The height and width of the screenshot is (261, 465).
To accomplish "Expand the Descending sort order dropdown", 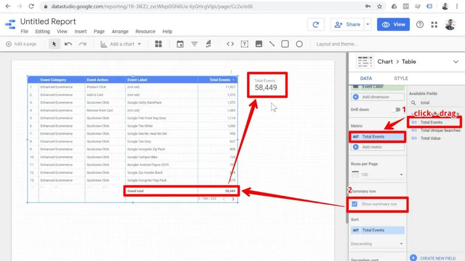I will point(377,243).
